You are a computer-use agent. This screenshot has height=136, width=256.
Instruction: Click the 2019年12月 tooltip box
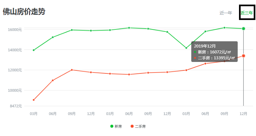point(214,51)
